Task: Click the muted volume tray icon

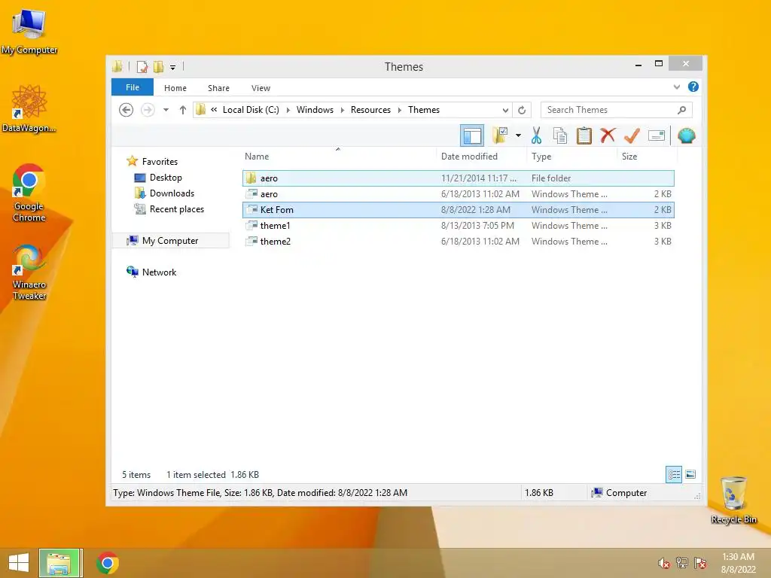Action: pyautogui.click(x=663, y=563)
